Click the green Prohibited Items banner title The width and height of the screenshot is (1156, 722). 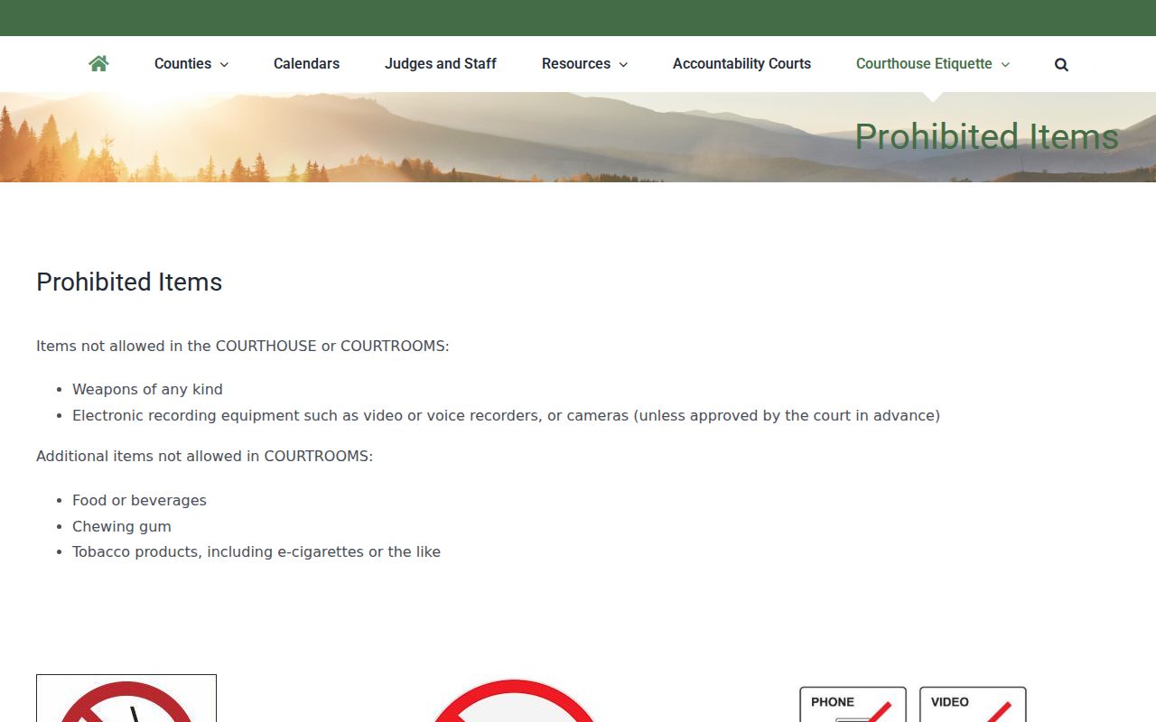(986, 136)
